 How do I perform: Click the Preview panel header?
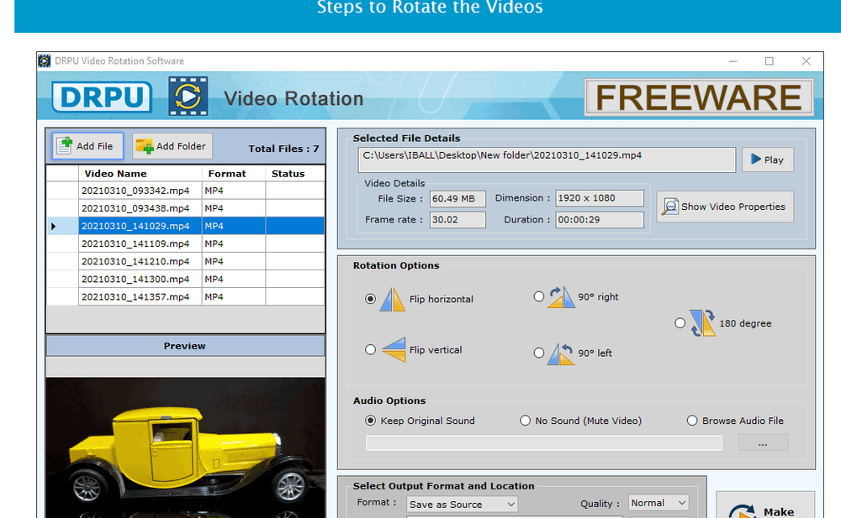185,346
